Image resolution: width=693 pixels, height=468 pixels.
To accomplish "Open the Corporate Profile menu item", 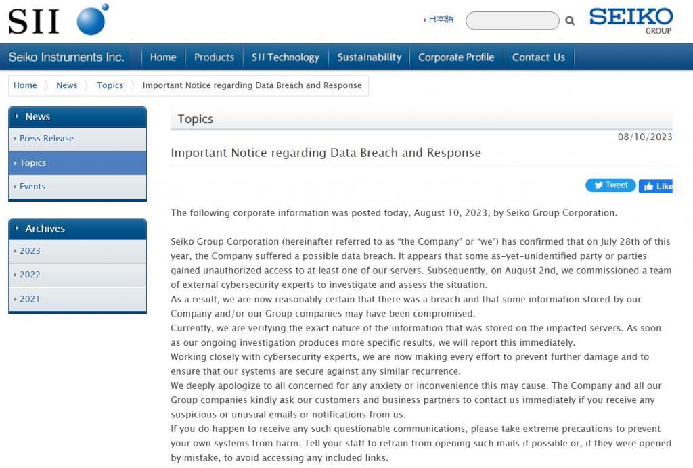I will click(456, 57).
